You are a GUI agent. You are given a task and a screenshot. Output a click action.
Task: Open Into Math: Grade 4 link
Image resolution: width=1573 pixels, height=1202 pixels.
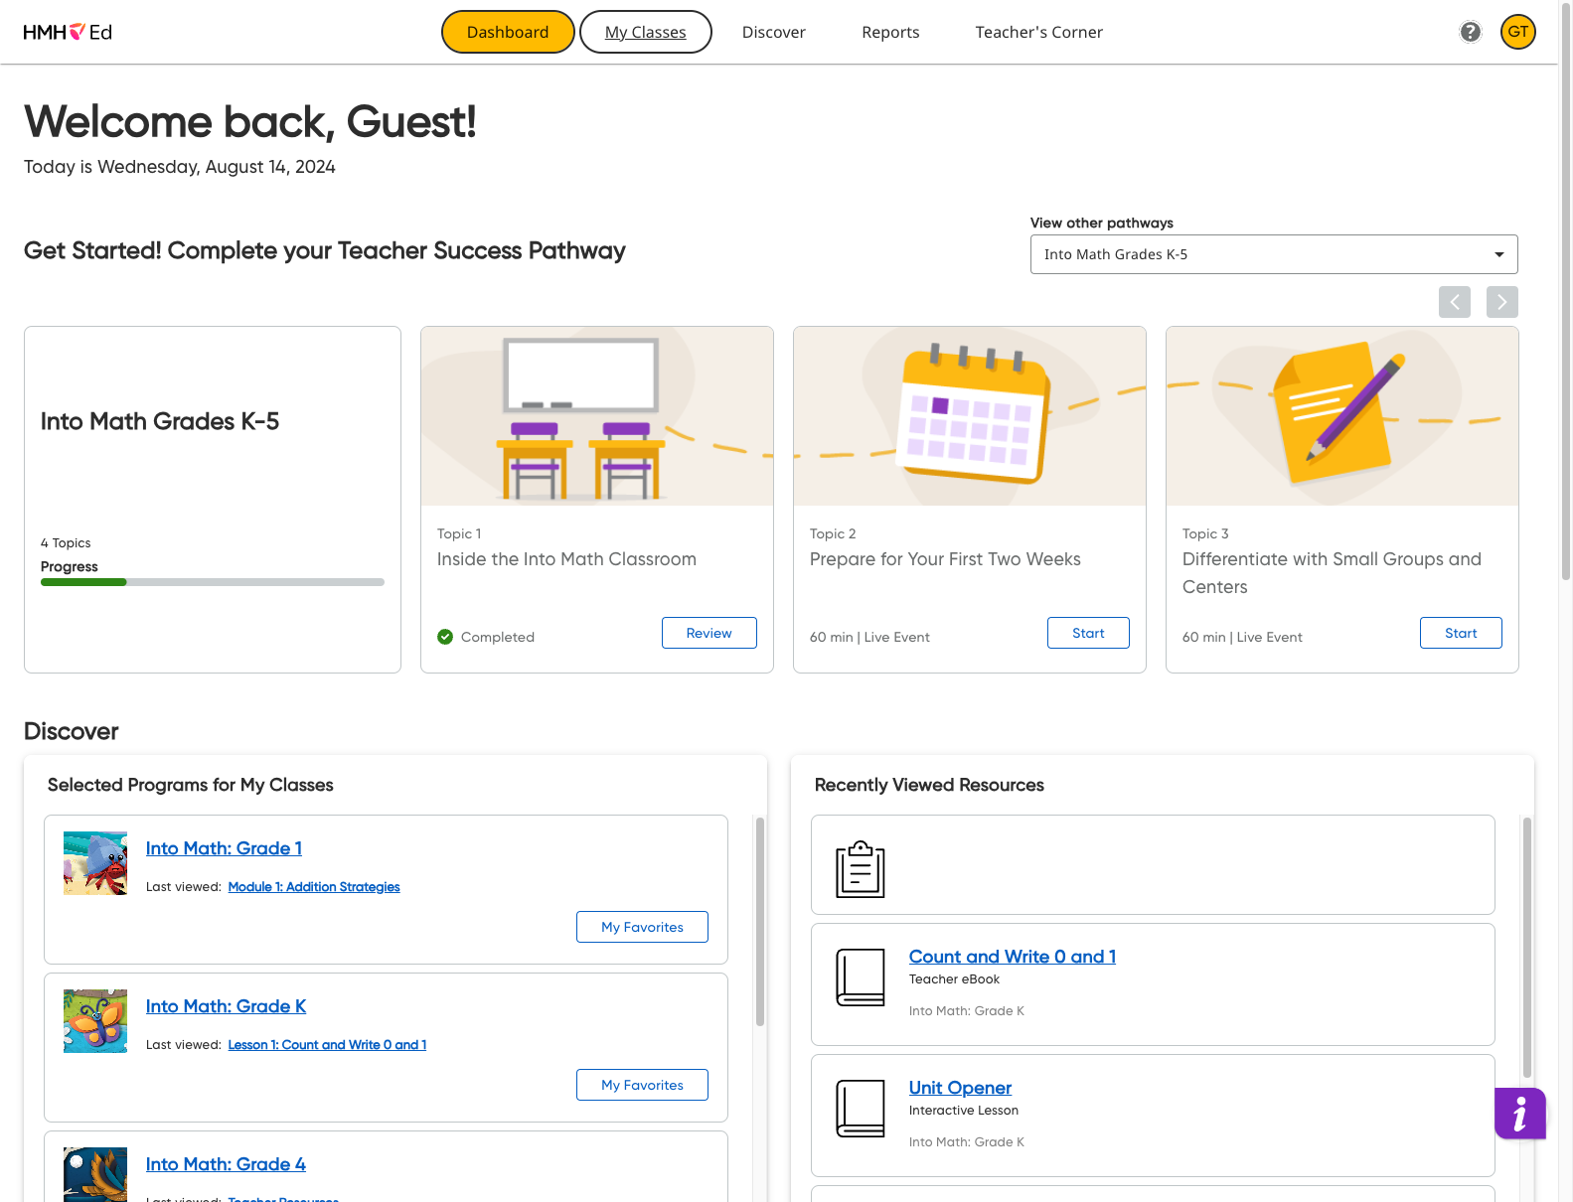coord(226,1164)
